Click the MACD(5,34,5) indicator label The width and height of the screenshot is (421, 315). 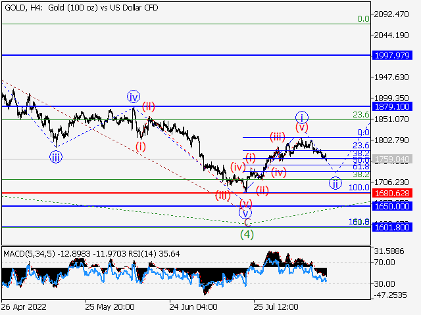click(29, 254)
